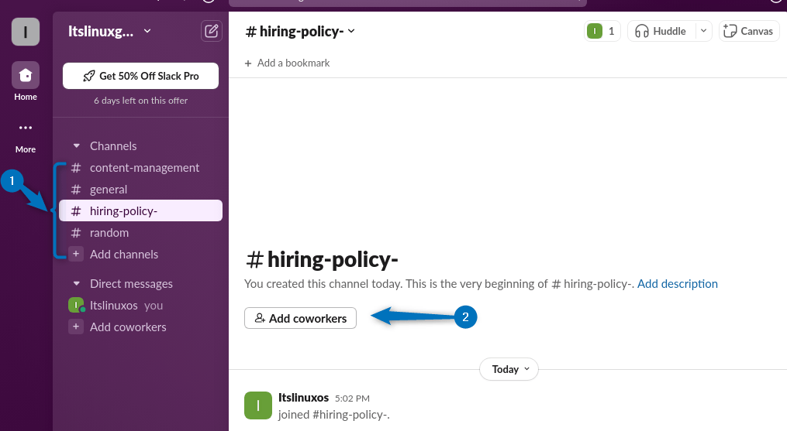Collapse the Channels section
The width and height of the screenshot is (787, 431).
tap(76, 146)
